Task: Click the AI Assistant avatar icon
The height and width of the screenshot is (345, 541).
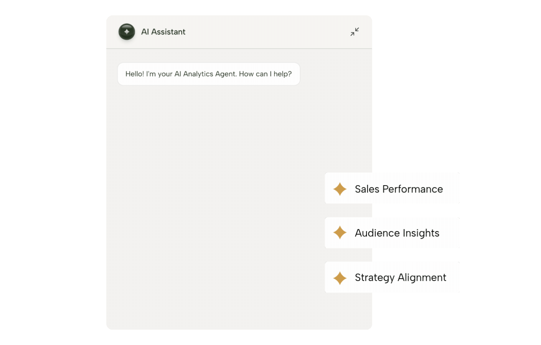Action: [127, 32]
